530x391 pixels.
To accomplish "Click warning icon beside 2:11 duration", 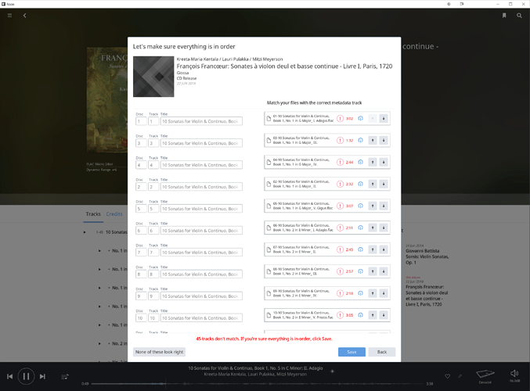I will pos(340,228).
